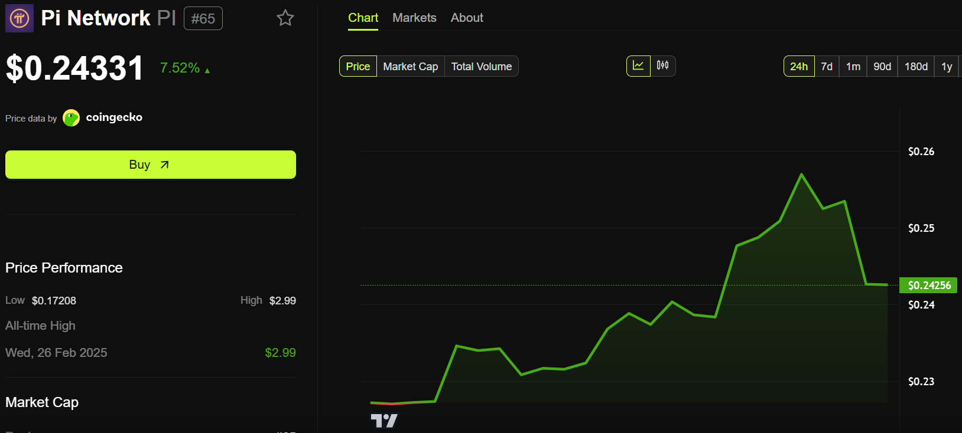Viewport: 962px width, 433px height.
Task: Open the Chart tab
Action: click(x=363, y=18)
